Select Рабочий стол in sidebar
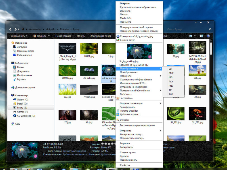Viewport: 227px width, 170px height. coord(24,55)
